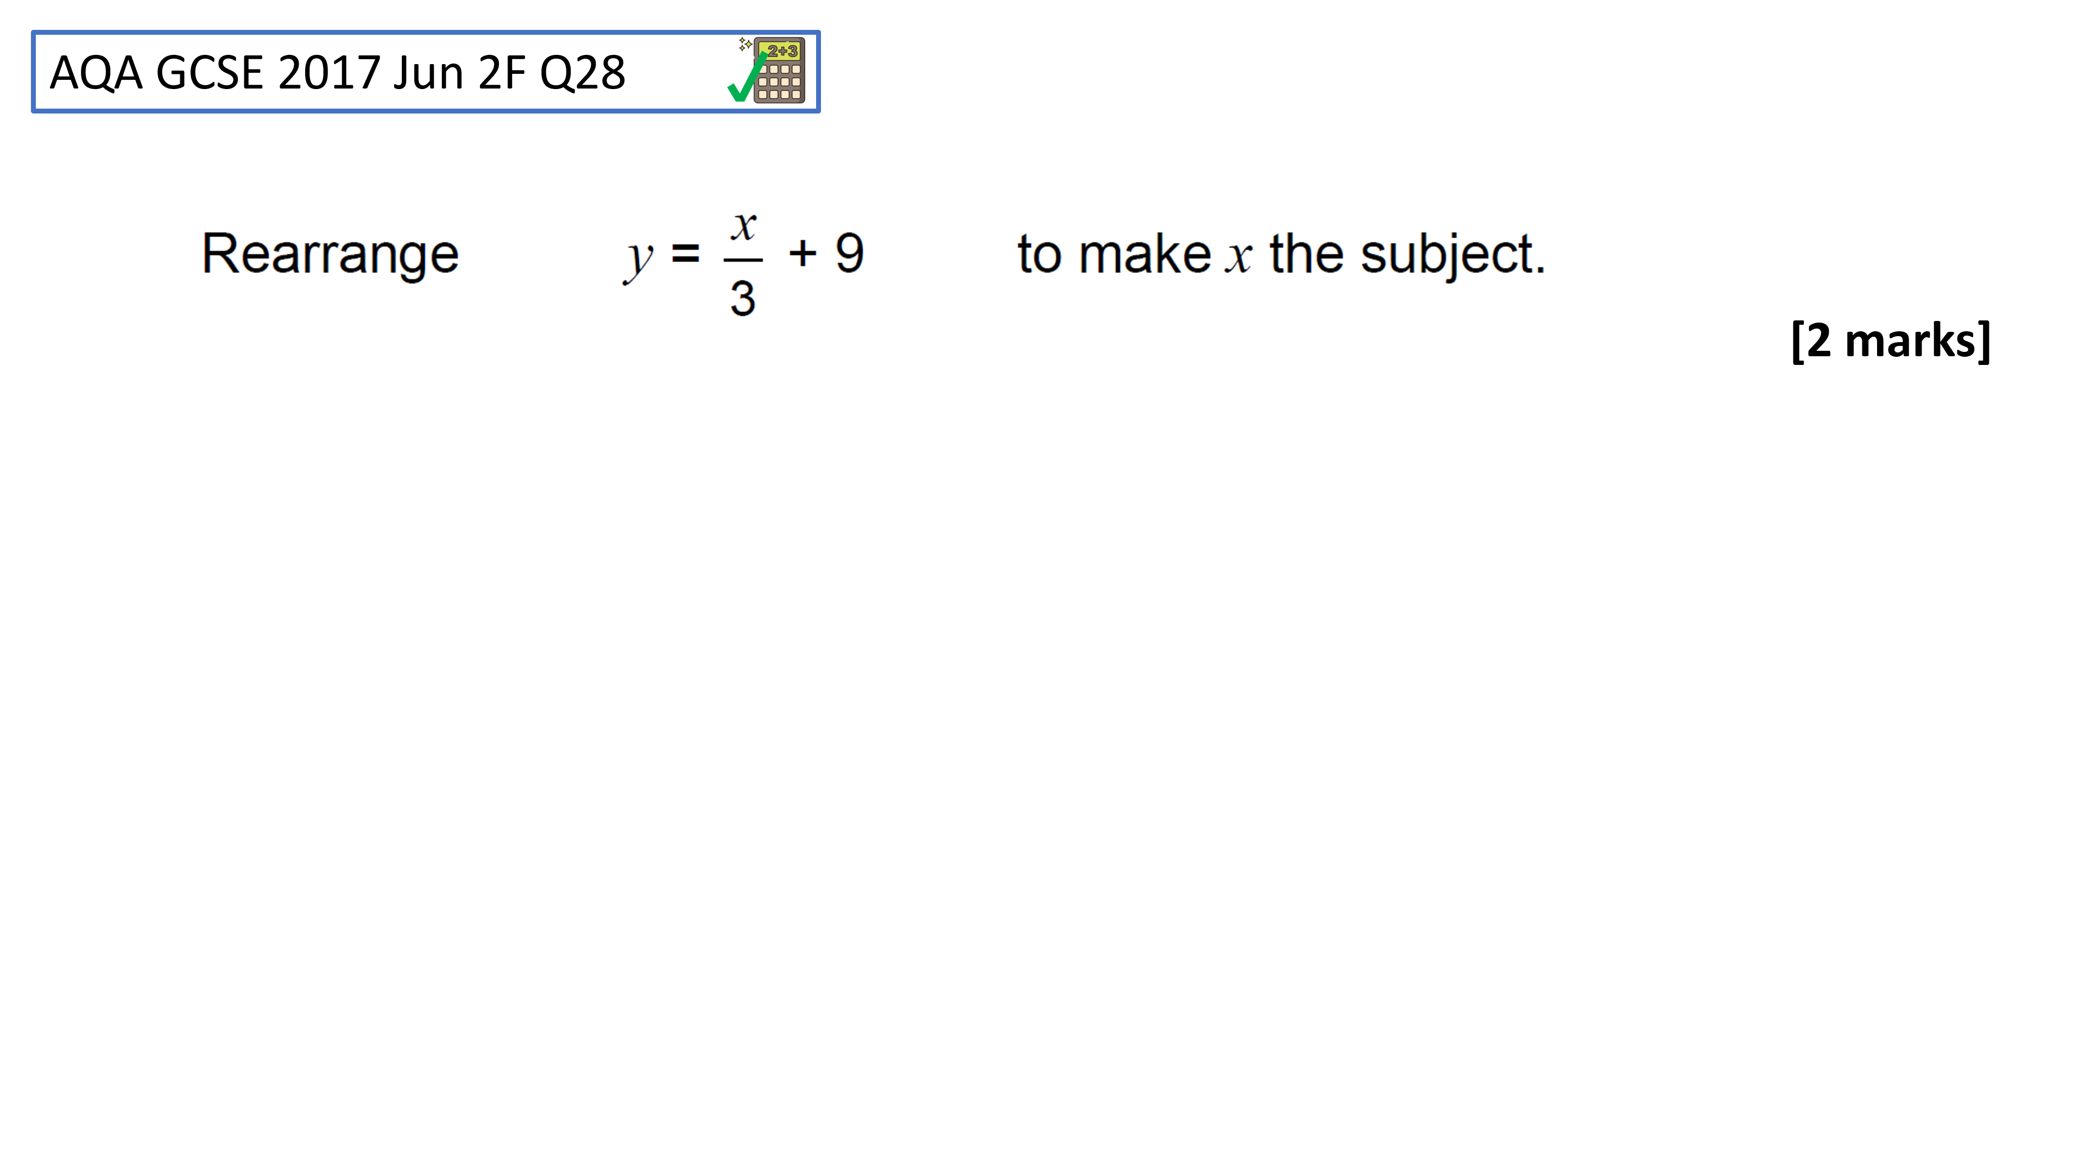Click the green checkmark over the calculator
Screen dimensions: 2085x1173
point(747,78)
